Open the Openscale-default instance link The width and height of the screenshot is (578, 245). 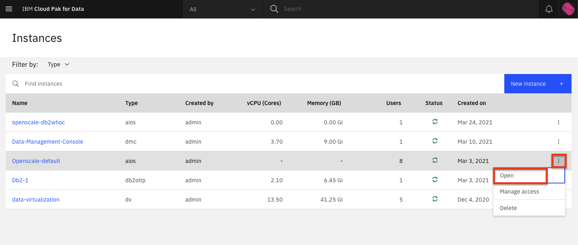click(36, 161)
